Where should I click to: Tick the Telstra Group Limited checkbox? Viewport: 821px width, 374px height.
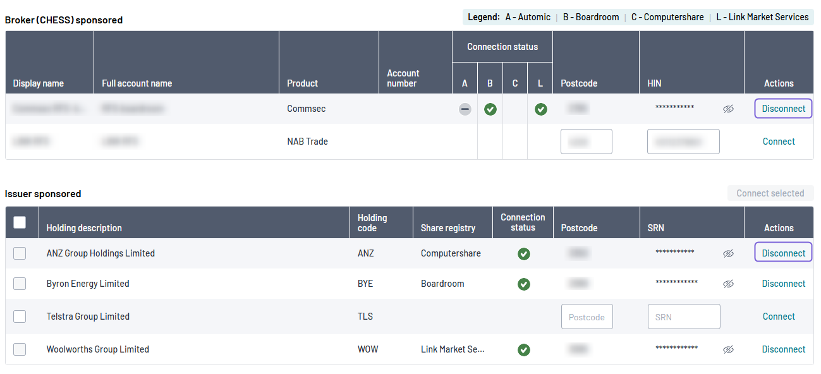pyautogui.click(x=20, y=317)
